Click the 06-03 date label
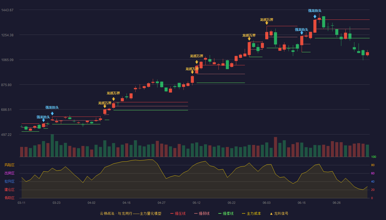386x220 pixels. [267, 203]
